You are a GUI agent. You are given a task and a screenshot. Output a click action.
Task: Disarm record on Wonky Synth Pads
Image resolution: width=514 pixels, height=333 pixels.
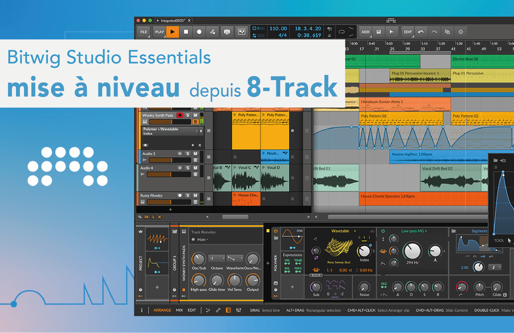(180, 116)
